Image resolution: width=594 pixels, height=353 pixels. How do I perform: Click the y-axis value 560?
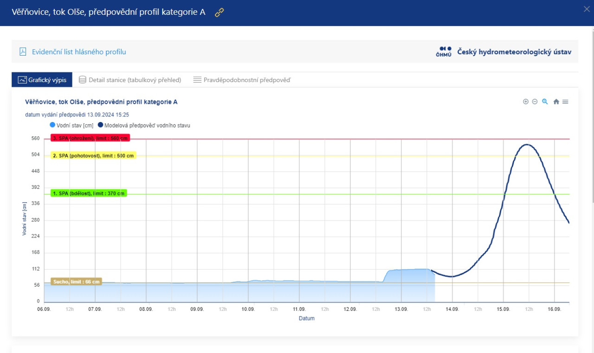[36, 138]
